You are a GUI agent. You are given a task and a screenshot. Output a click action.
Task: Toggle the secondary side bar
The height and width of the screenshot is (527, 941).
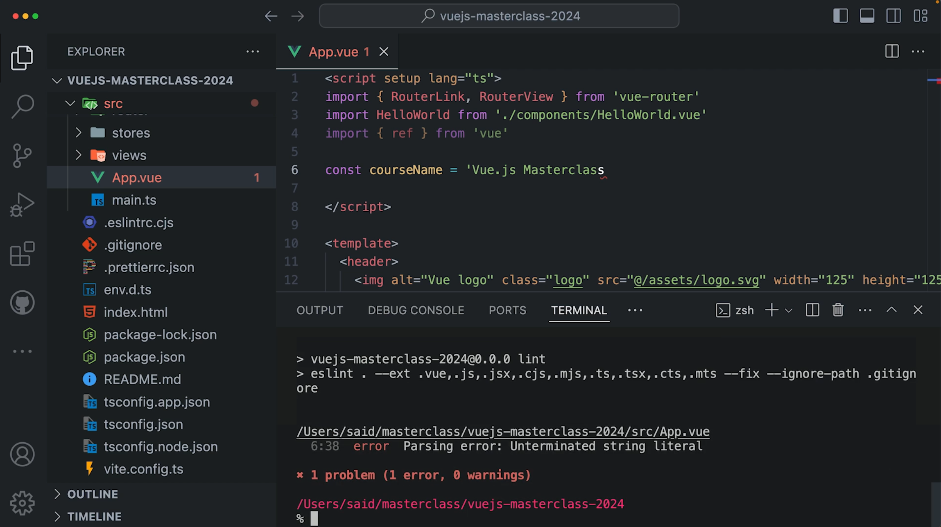point(893,16)
